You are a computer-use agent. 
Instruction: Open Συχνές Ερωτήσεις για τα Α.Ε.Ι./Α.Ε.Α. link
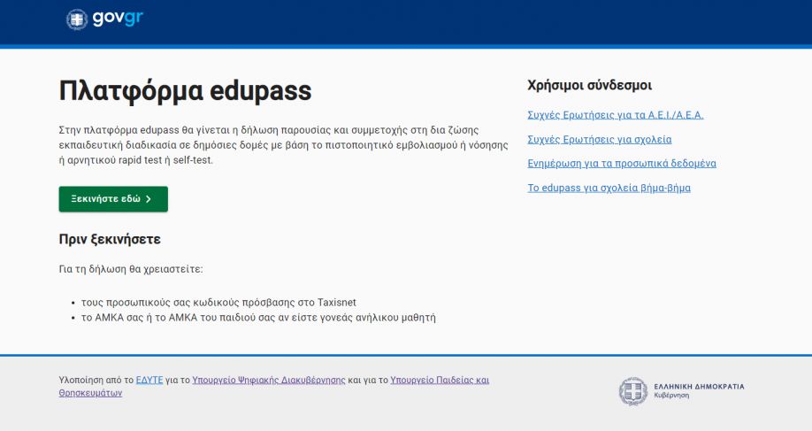click(x=615, y=115)
